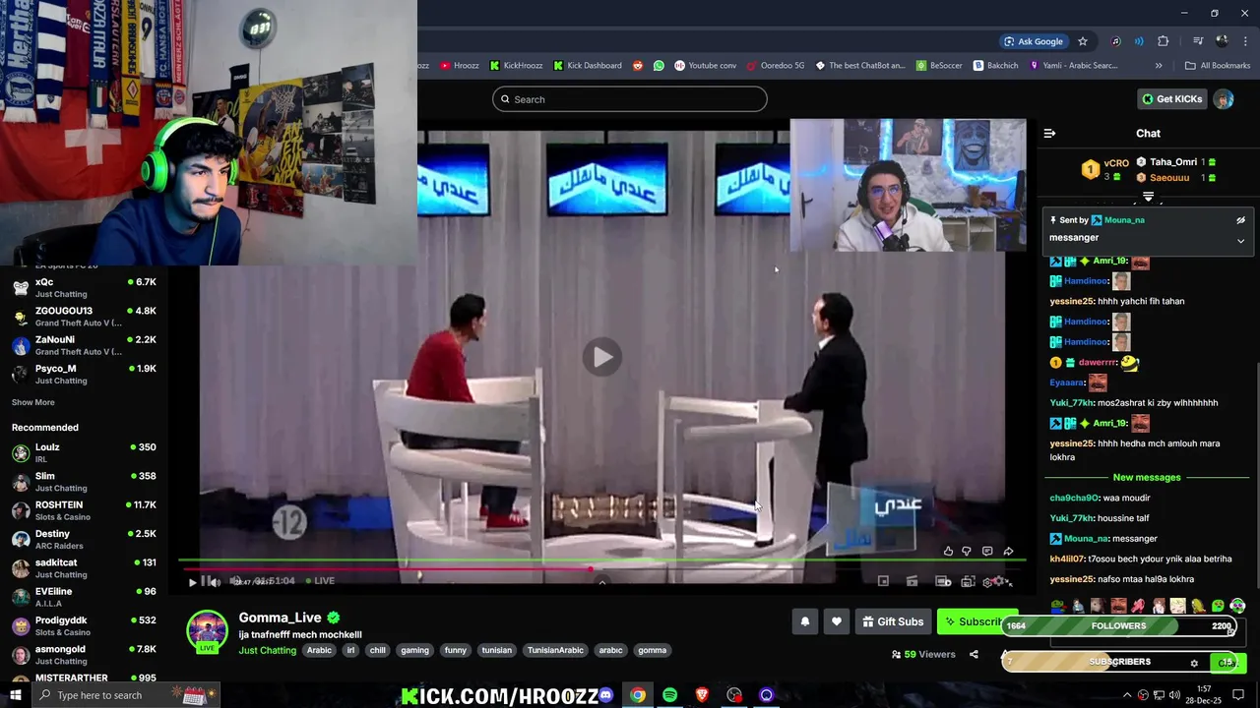Click the blue sound-wave extension icon
This screenshot has height=708, width=1260.
pyautogui.click(x=1139, y=41)
